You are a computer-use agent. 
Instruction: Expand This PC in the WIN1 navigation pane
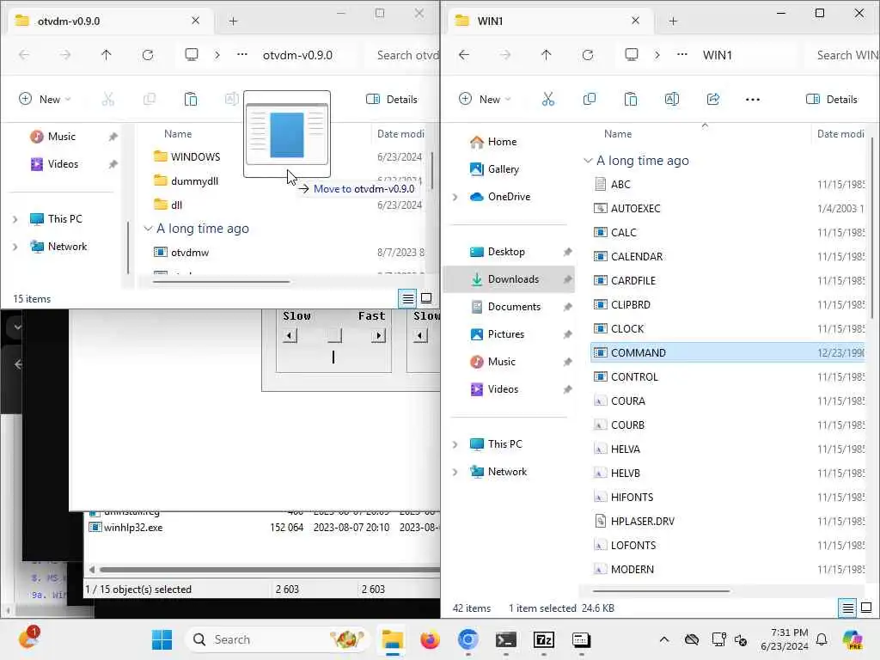click(455, 444)
